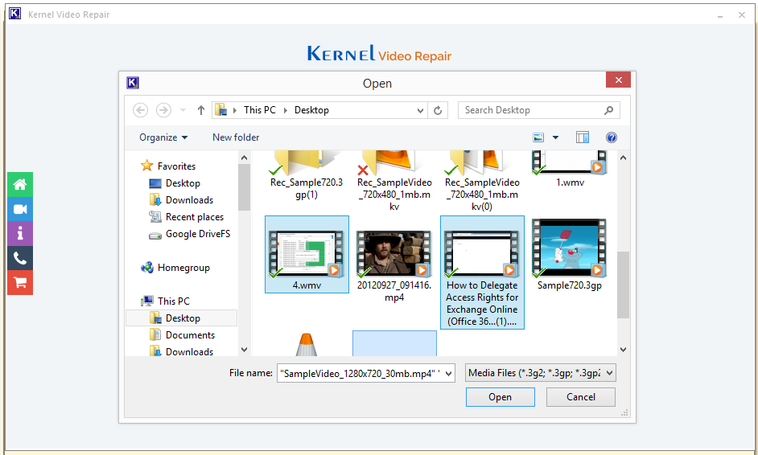758x455 pixels.
Task: Toggle the preview pane icon
Action: [583, 137]
